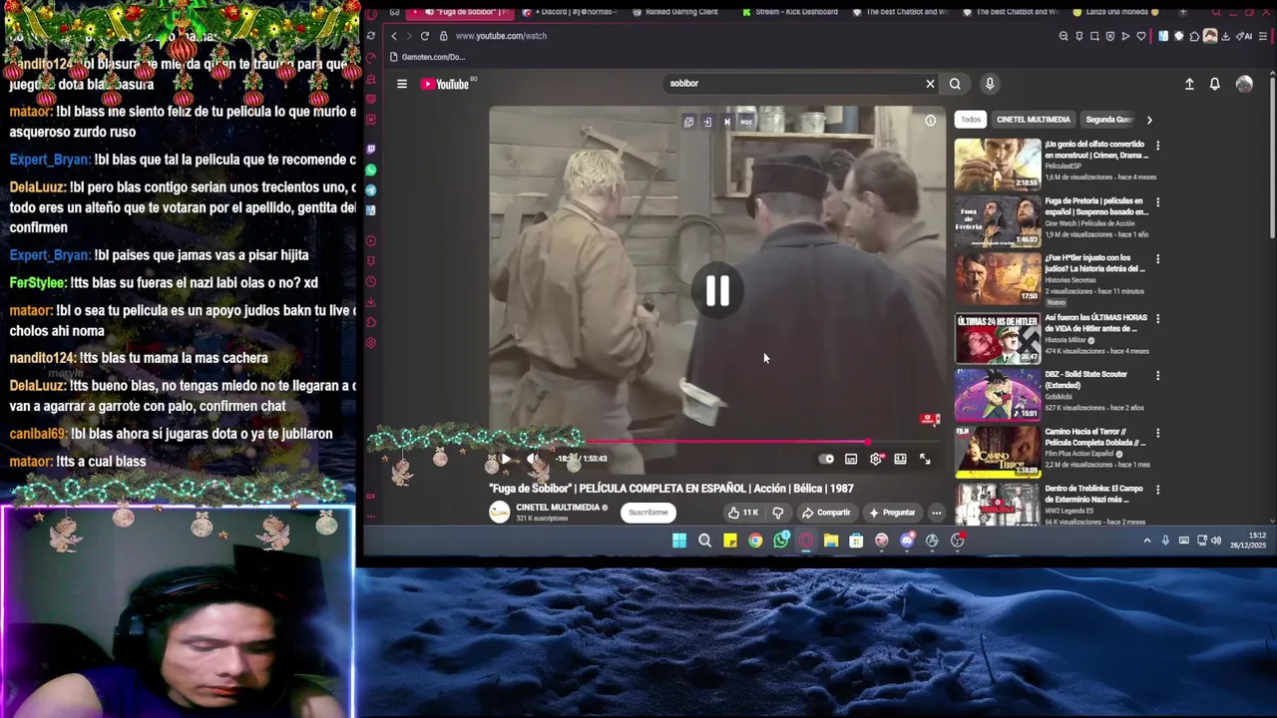Viewport: 1277px width, 718px height.
Task: Toggle subtitles in the video player
Action: (851, 459)
